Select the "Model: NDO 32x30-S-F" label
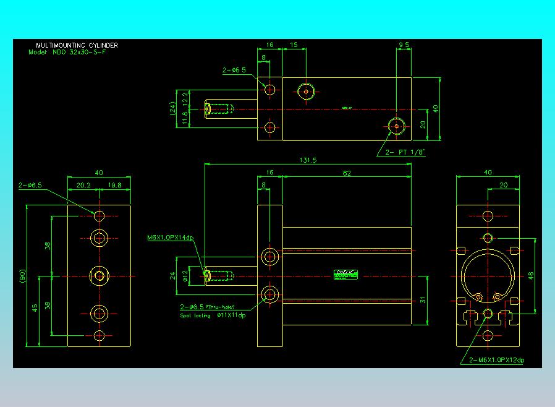This screenshot has height=407, width=555. (67, 52)
